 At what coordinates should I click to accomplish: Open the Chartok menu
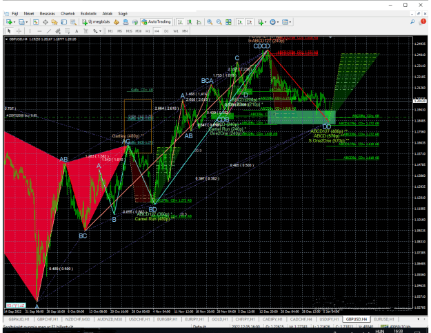click(x=68, y=14)
